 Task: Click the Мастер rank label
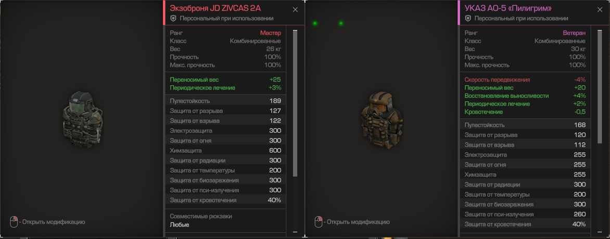coord(270,33)
